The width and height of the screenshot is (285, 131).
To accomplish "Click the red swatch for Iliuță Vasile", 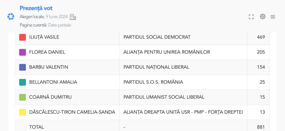I will (23, 37).
